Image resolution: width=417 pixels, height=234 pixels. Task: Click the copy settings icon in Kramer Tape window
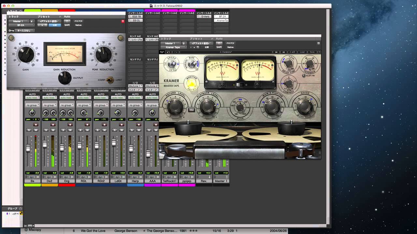tap(198, 47)
